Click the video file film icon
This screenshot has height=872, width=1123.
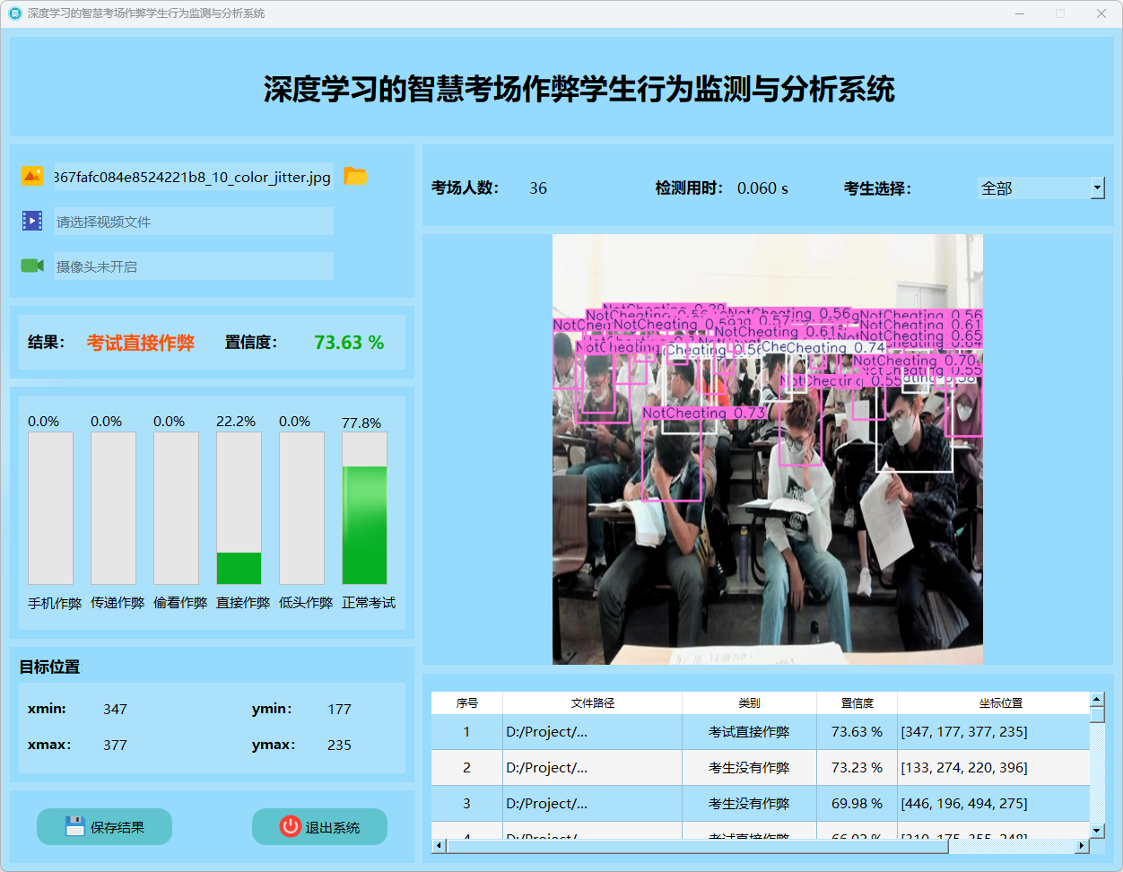click(32, 221)
